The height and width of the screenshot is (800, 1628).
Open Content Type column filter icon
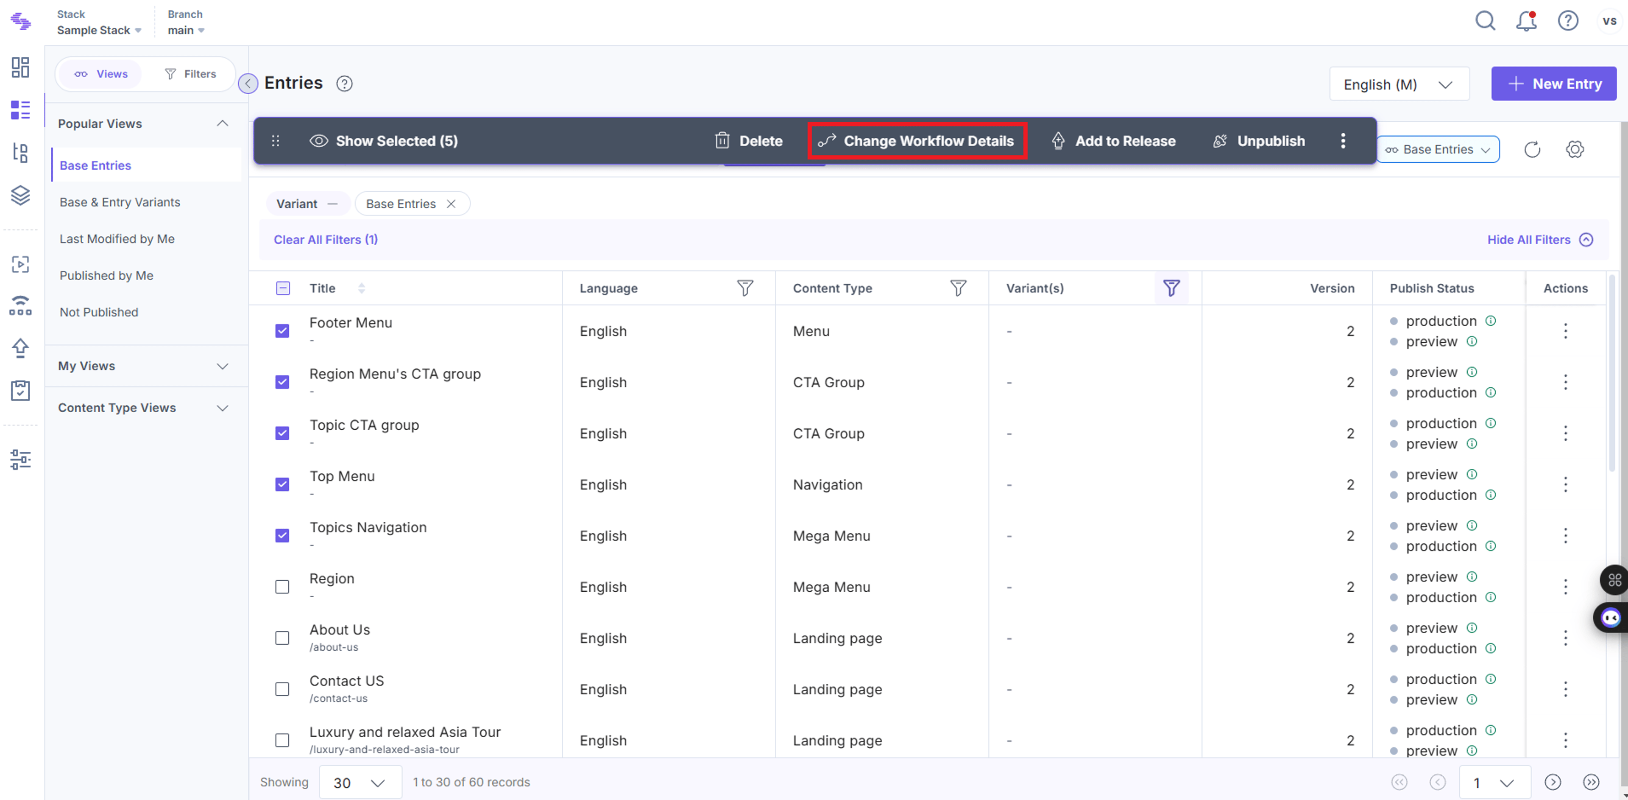click(958, 288)
